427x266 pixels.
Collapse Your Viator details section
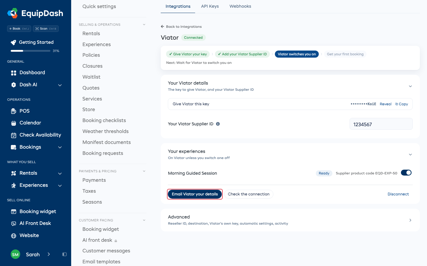click(410, 86)
